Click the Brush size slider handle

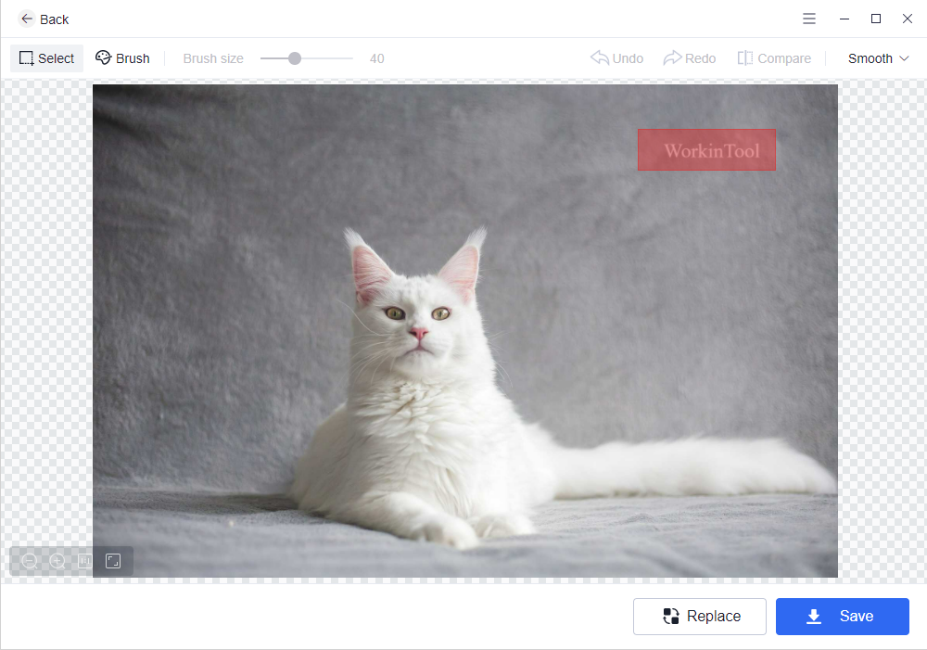295,58
